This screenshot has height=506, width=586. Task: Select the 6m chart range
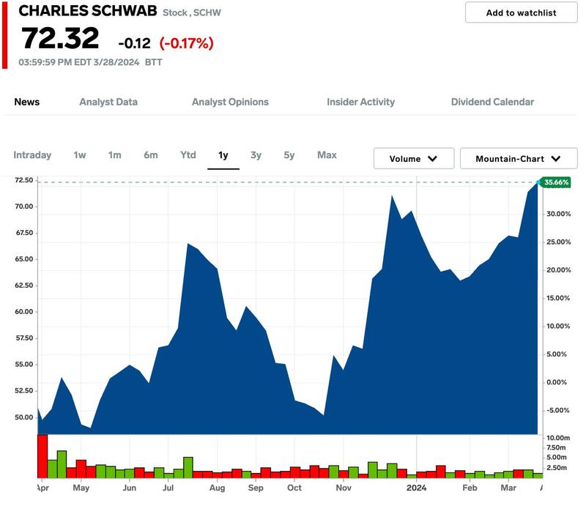151,155
